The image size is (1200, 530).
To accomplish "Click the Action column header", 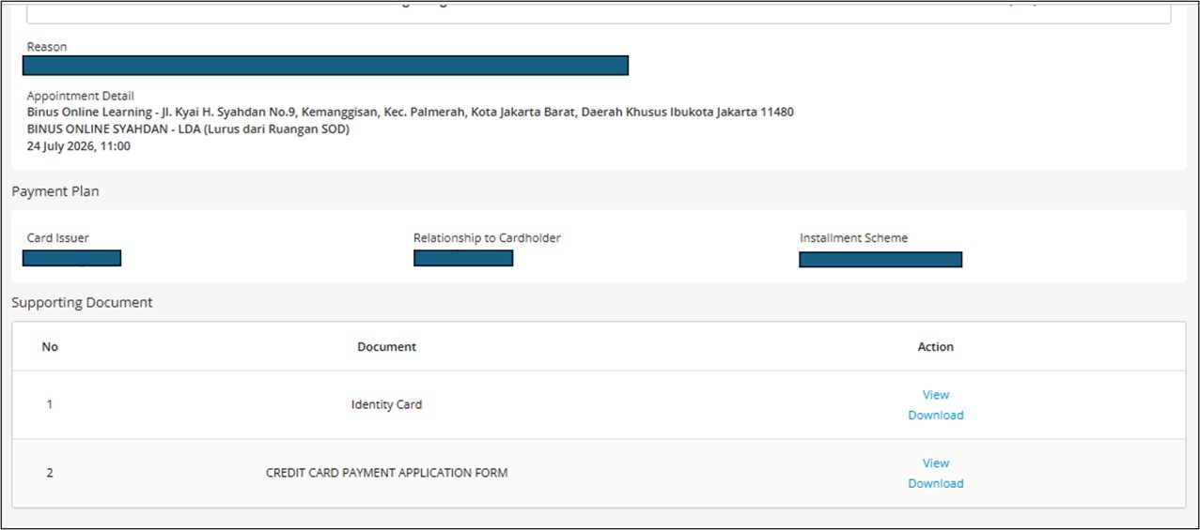I will click(x=935, y=347).
